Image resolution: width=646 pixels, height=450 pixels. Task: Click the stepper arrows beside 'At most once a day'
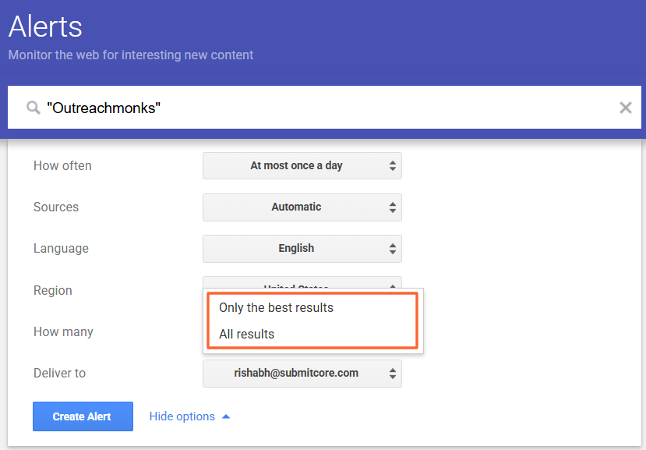tap(394, 165)
